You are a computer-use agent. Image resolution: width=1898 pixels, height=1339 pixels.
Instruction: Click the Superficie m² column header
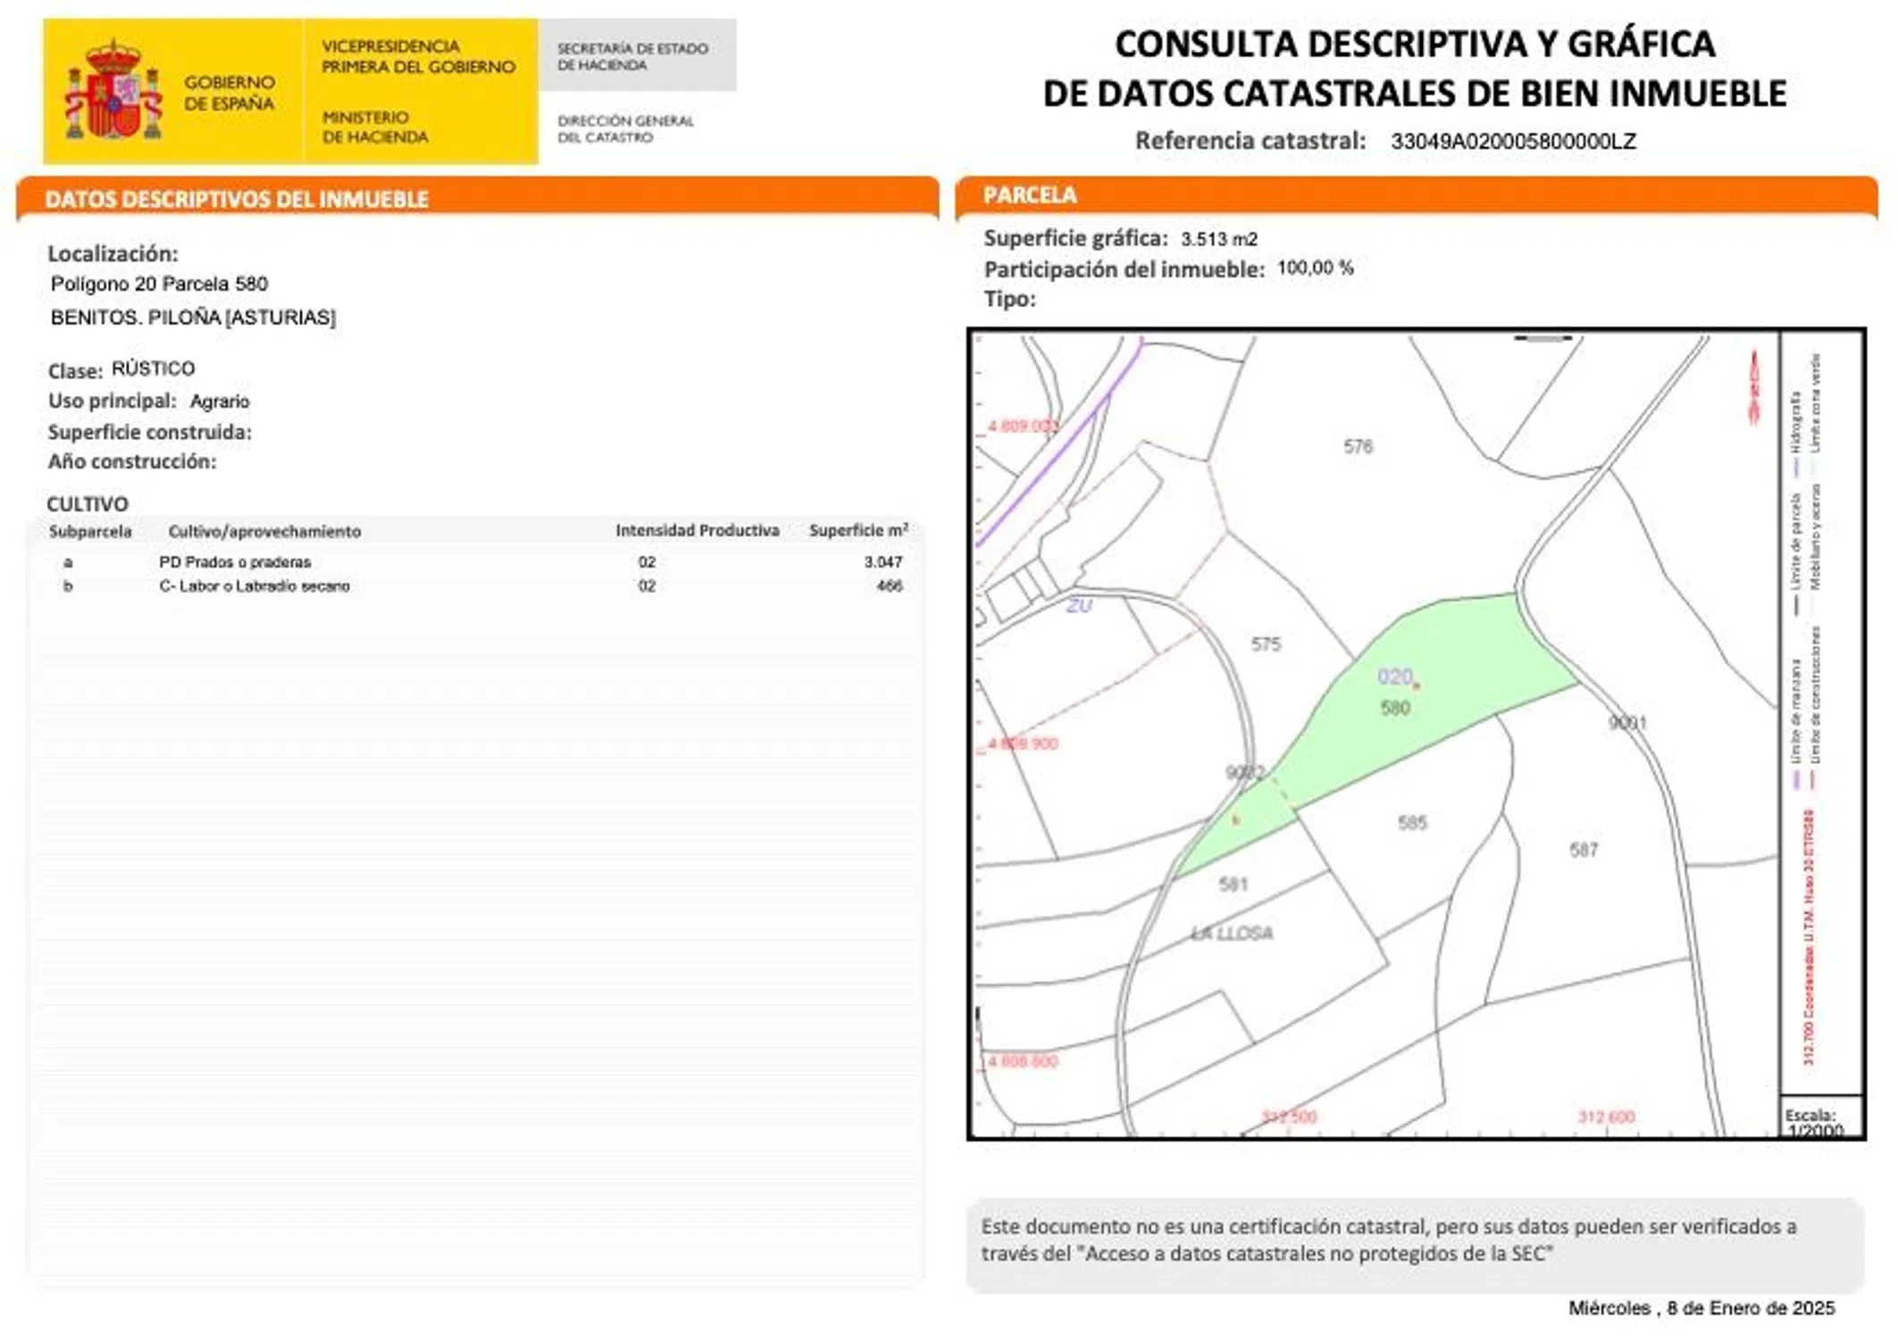(x=857, y=530)
